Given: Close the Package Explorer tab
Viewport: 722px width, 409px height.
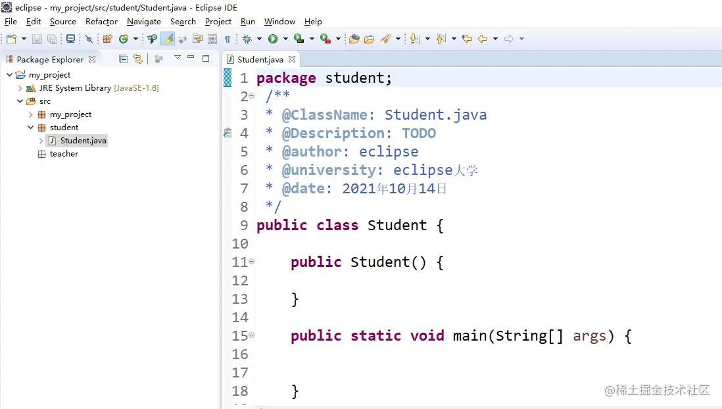Looking at the screenshot, I should click(92, 59).
